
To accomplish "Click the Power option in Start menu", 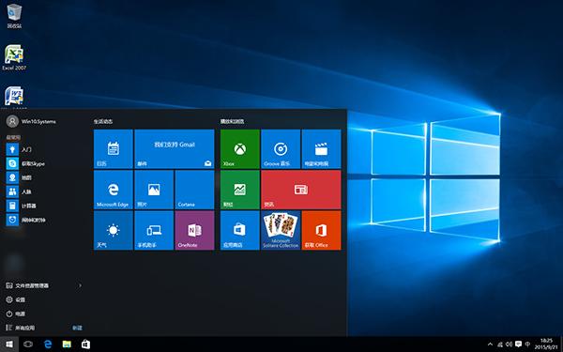I will [x=15, y=314].
